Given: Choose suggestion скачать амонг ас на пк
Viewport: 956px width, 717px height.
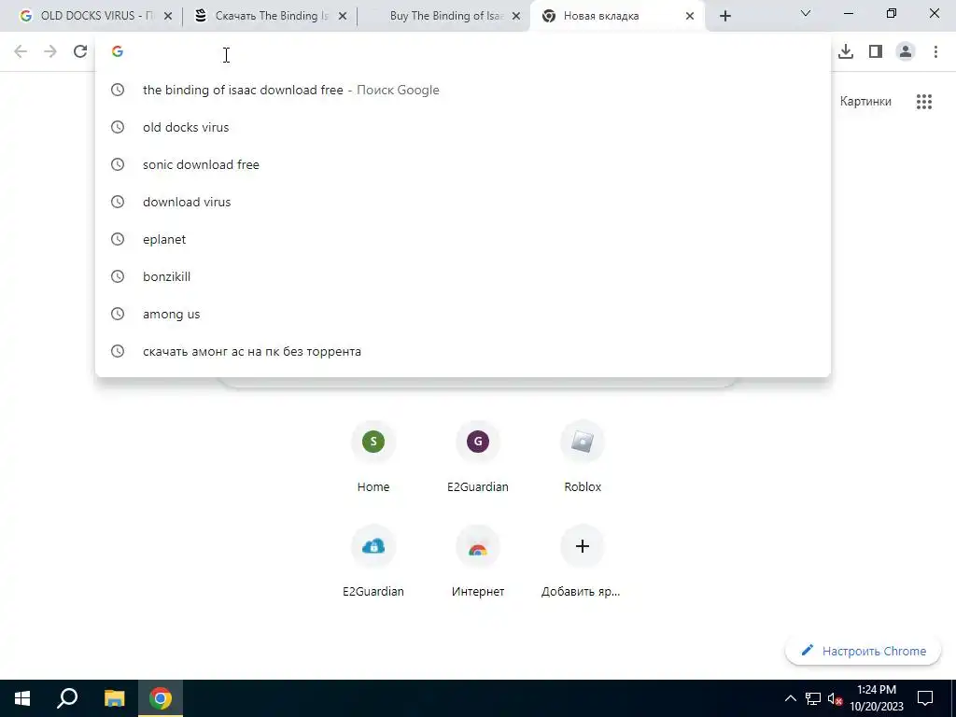Looking at the screenshot, I should 463,351.
